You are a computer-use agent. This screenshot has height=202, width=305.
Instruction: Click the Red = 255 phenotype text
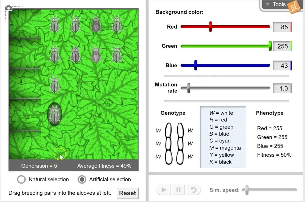point(269,128)
